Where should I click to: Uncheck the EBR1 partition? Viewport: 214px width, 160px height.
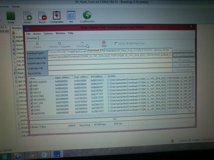tap(31, 89)
